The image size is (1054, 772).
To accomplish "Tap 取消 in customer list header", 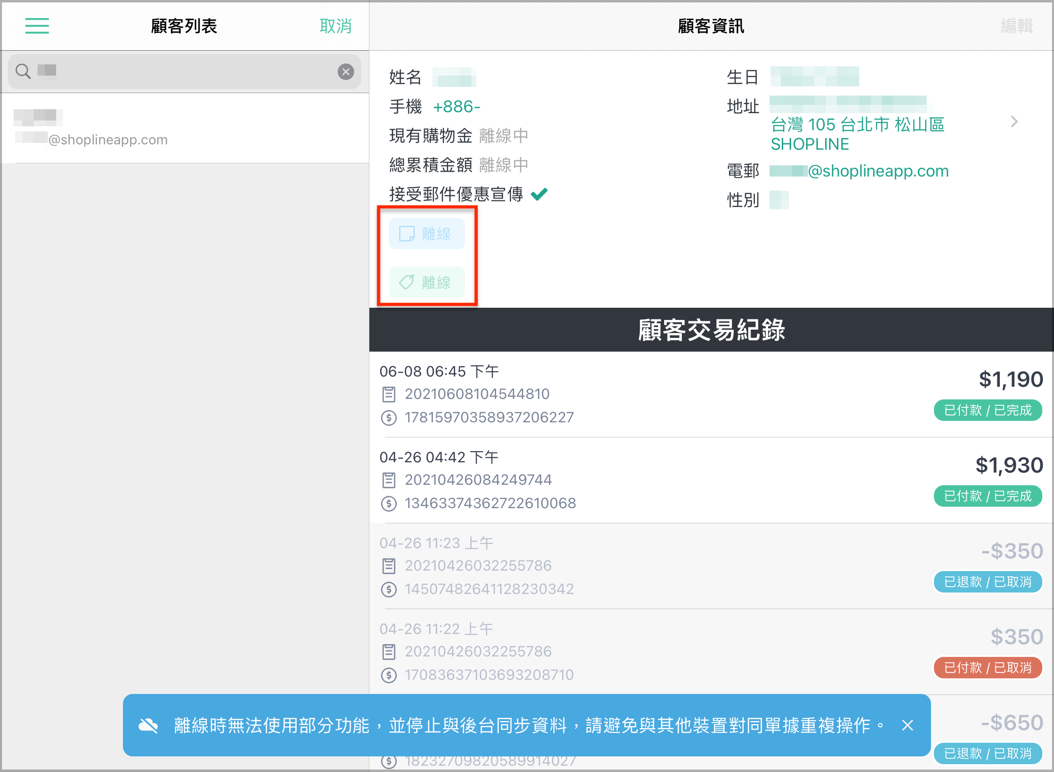I will pos(336,26).
